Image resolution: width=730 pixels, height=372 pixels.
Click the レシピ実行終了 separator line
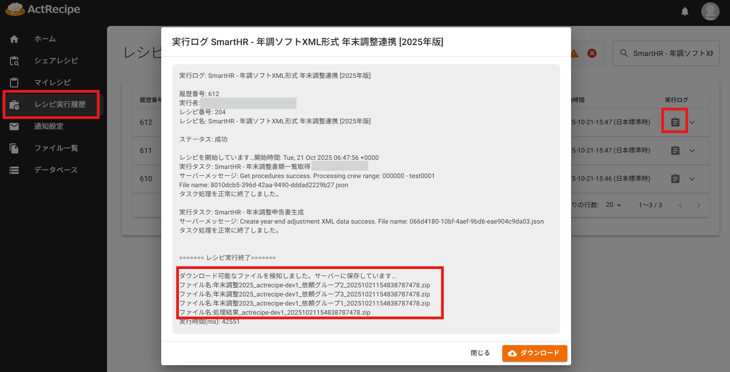pyautogui.click(x=227, y=258)
